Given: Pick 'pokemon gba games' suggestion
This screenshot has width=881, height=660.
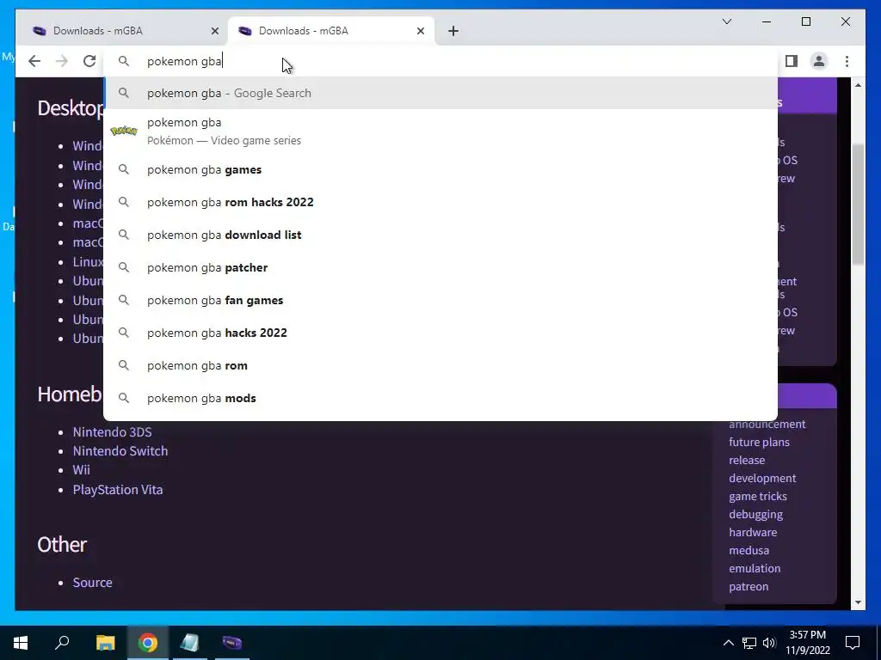Looking at the screenshot, I should point(440,169).
